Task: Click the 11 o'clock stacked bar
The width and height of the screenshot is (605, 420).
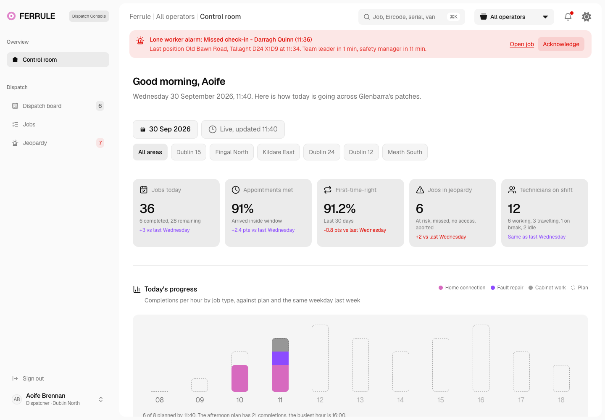Action: [280, 365]
